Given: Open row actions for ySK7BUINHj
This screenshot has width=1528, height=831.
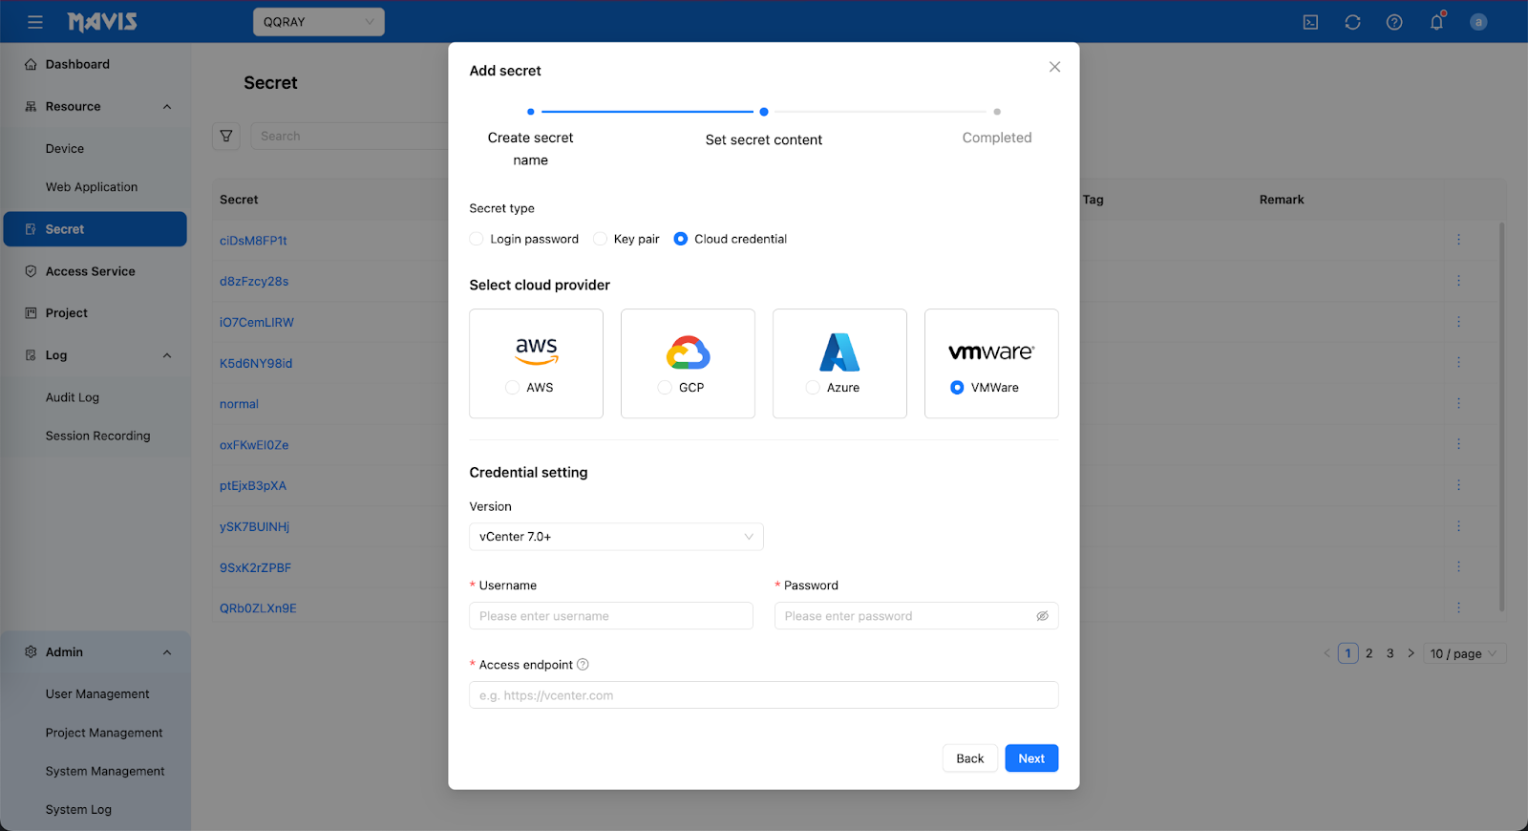Looking at the screenshot, I should [1458, 526].
